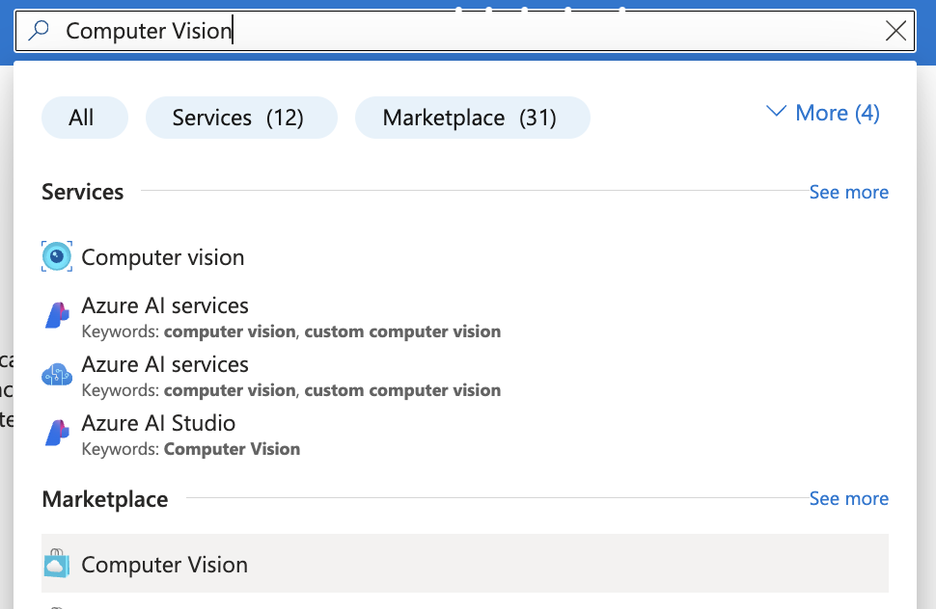Click the cloud-shaped Azure AI services icon
Image resolution: width=936 pixels, height=609 pixels.
(x=57, y=375)
